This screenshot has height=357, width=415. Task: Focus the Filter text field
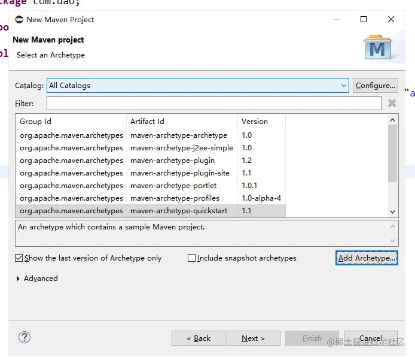tap(214, 104)
